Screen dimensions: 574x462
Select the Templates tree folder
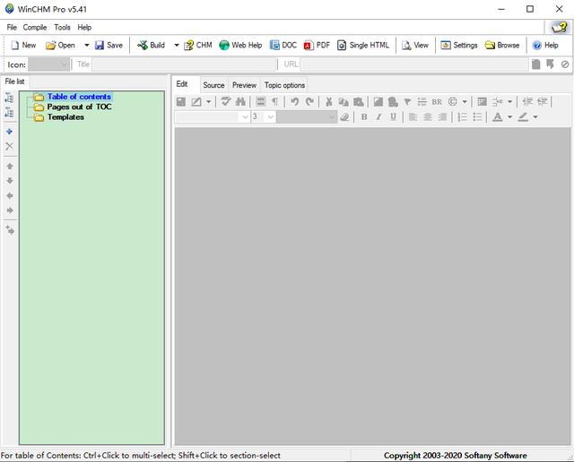[x=65, y=117]
